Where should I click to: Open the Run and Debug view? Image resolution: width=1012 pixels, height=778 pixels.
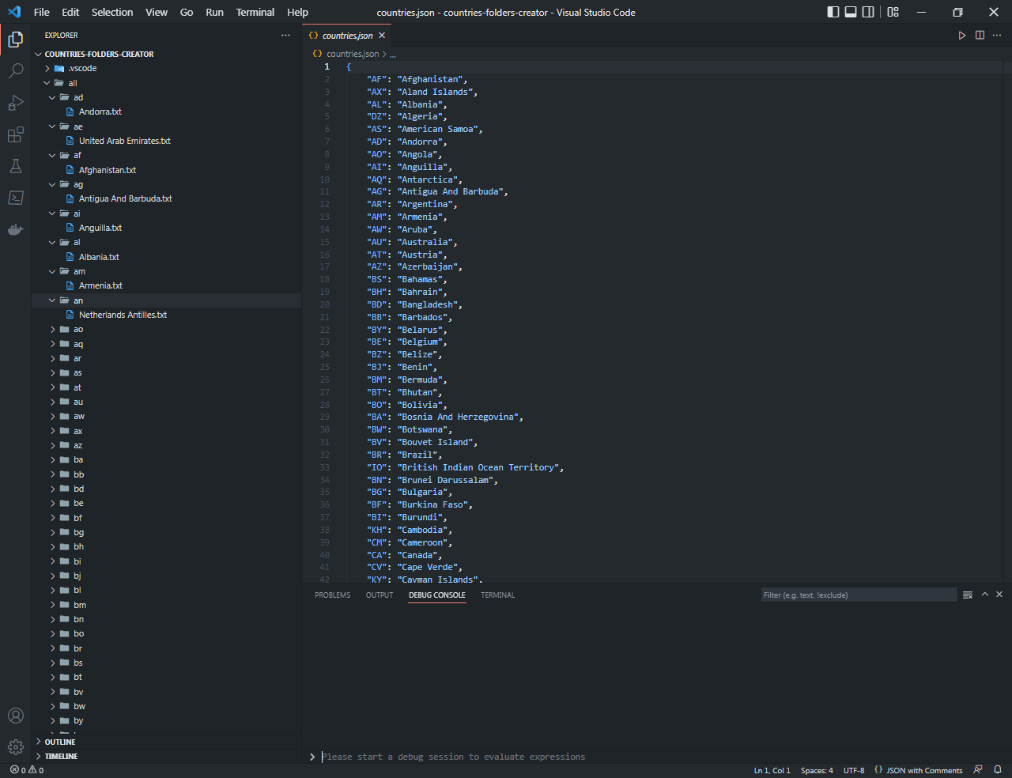pyautogui.click(x=15, y=103)
